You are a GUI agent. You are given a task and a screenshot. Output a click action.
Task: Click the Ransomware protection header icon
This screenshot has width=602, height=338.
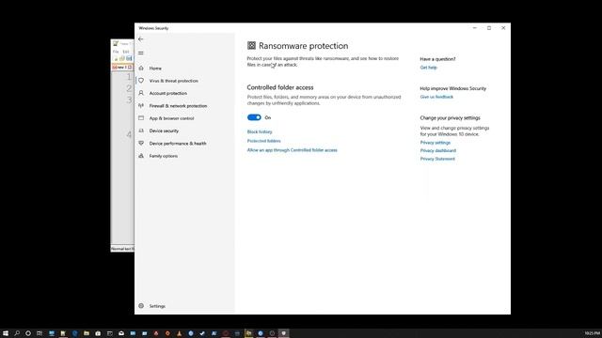251,46
